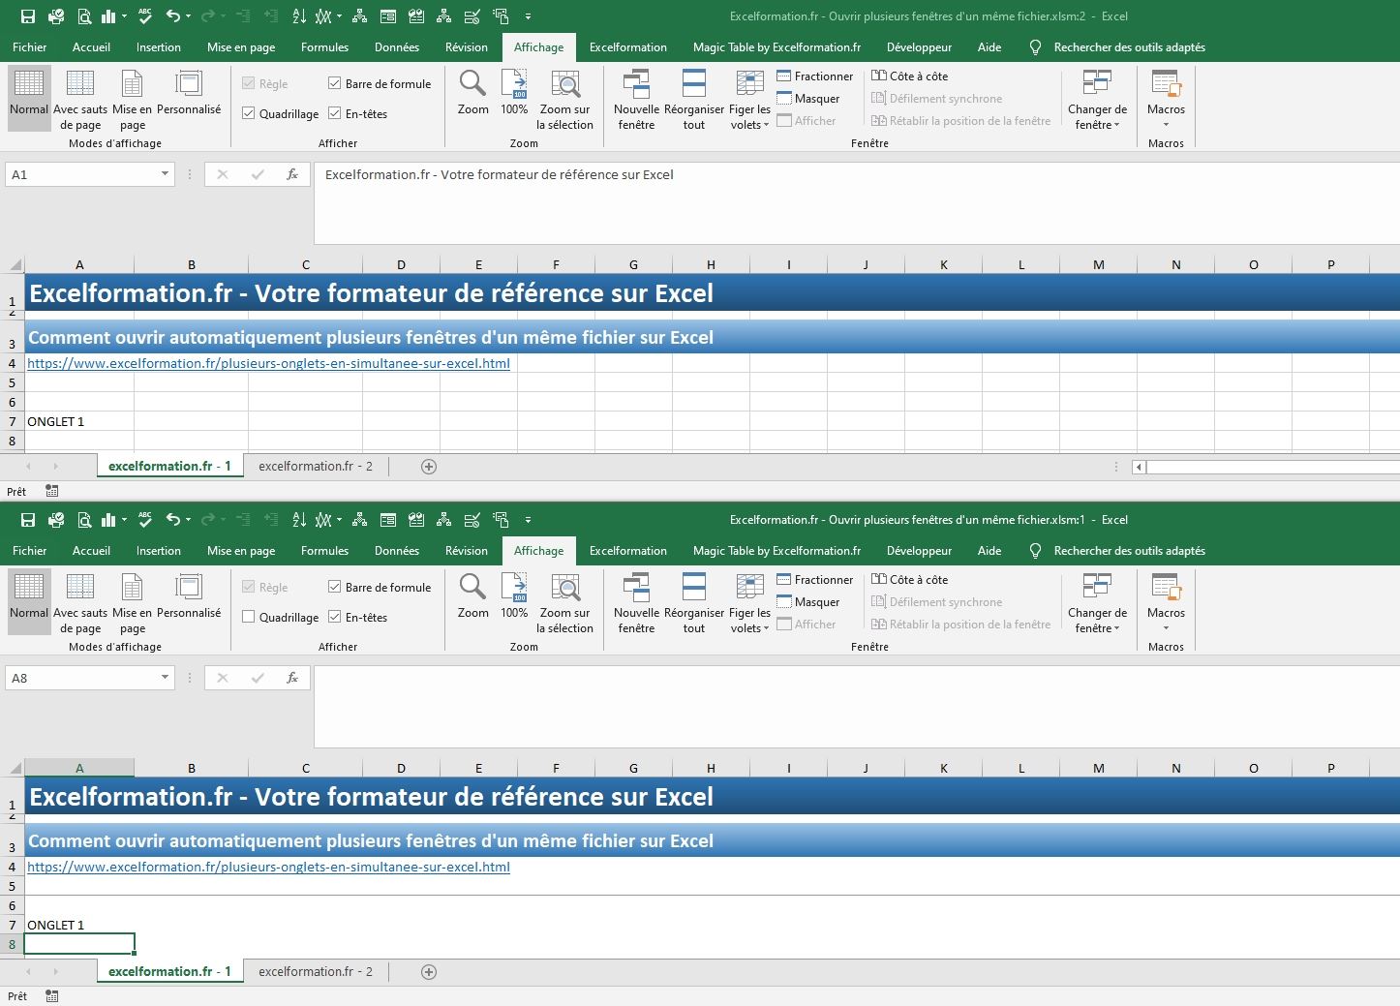Image resolution: width=1400 pixels, height=1006 pixels.
Task: Click horizontal scrollbar left arrow in top window
Action: pyautogui.click(x=1140, y=467)
